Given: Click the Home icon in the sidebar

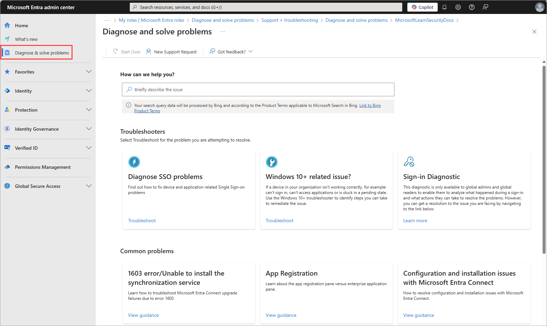Looking at the screenshot, I should [7, 25].
